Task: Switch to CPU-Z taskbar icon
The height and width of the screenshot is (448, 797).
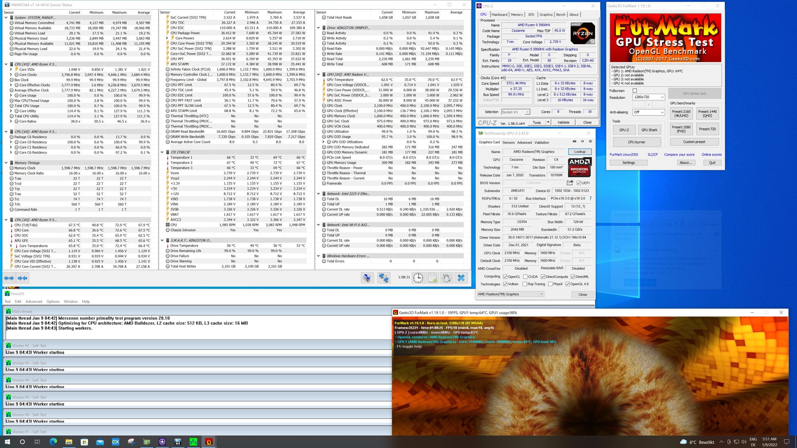Action: [x=162, y=442]
